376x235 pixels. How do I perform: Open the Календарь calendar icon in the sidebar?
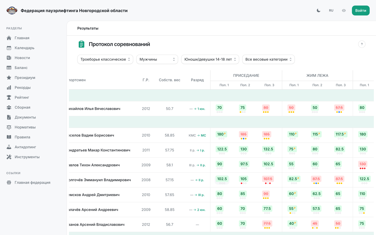pos(9,48)
